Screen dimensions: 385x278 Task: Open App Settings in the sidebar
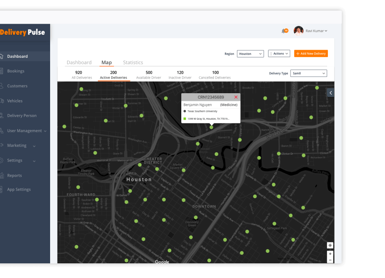click(x=19, y=189)
